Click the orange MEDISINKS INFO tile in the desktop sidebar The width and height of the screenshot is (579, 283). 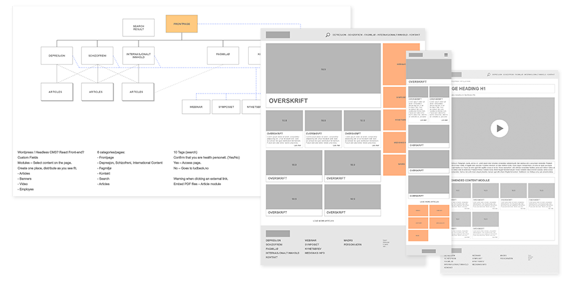click(394, 142)
